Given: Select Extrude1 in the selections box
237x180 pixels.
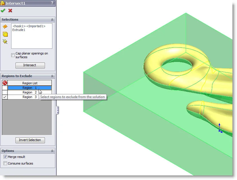Looking at the screenshot, I should (x=19, y=30).
